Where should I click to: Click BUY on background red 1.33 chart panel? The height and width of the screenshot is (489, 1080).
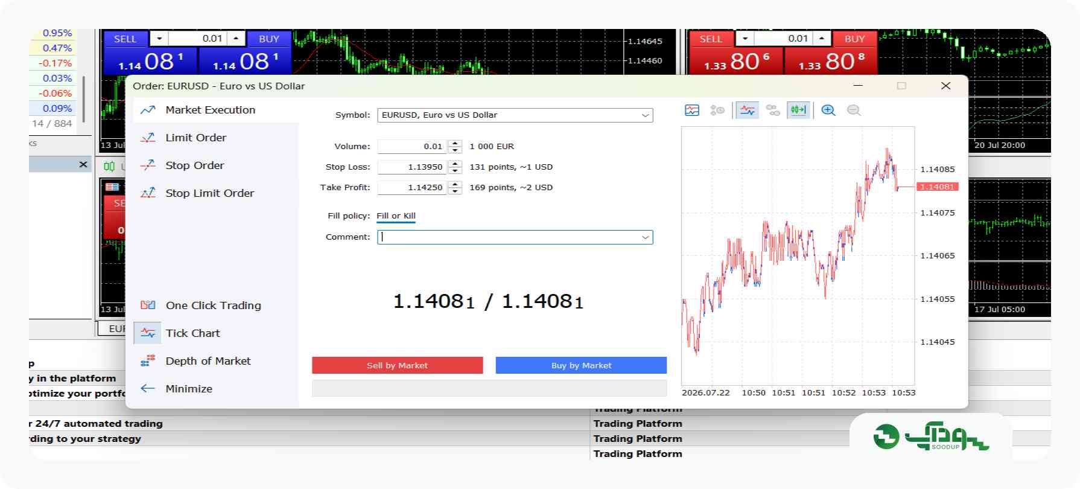[x=854, y=39]
